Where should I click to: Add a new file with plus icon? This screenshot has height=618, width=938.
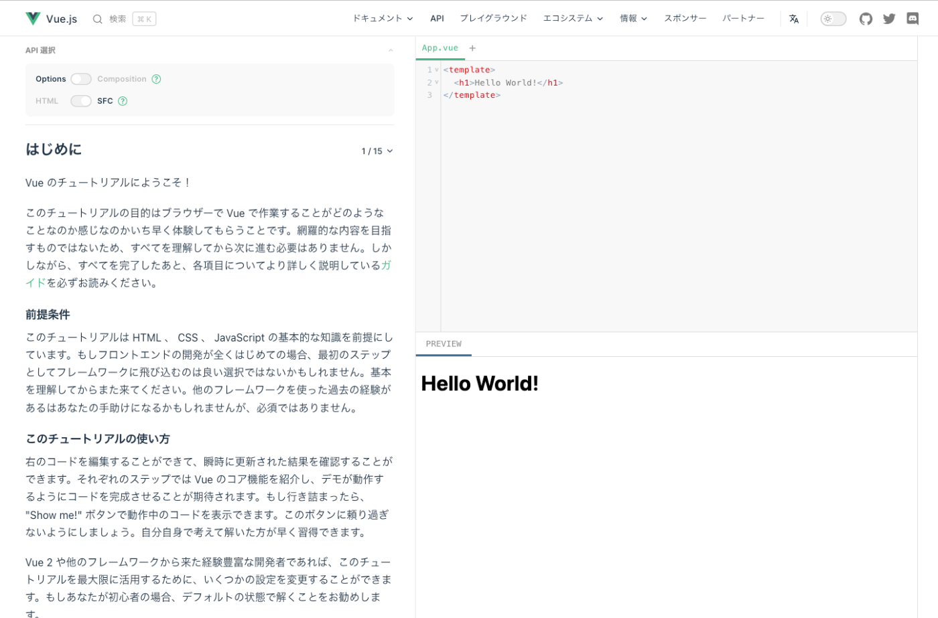click(x=472, y=48)
